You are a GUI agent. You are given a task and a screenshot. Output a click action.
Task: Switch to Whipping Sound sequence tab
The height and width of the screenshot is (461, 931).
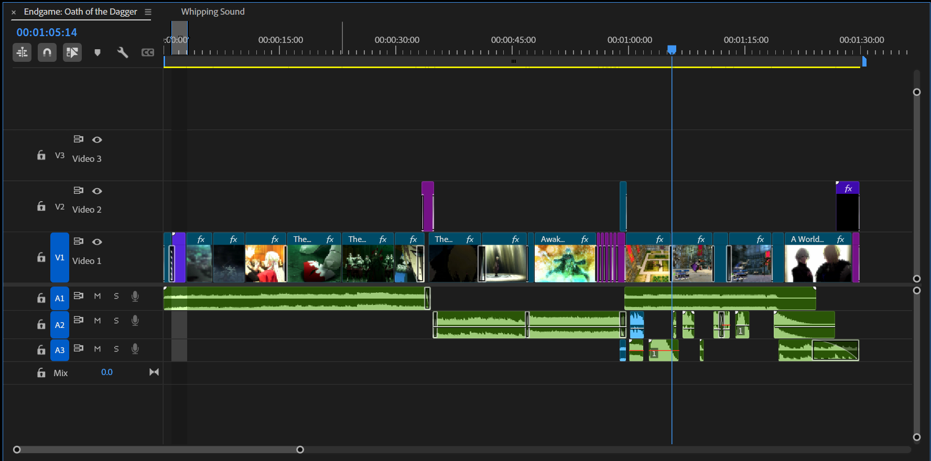coord(213,12)
